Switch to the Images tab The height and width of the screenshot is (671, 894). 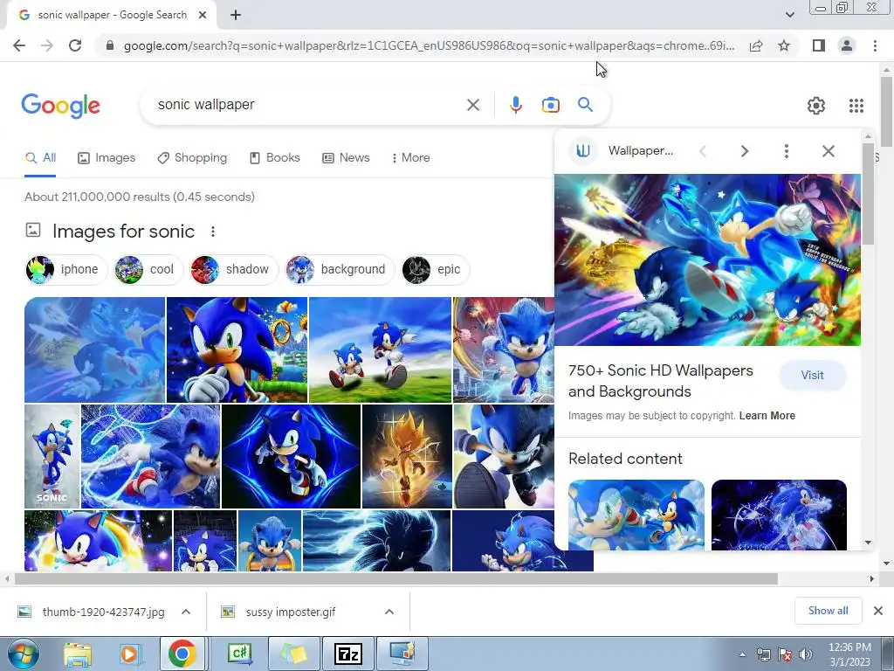point(107,158)
